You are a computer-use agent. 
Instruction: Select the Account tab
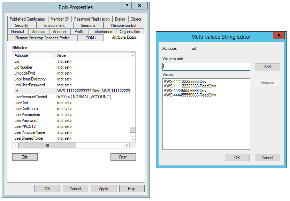click(x=60, y=31)
